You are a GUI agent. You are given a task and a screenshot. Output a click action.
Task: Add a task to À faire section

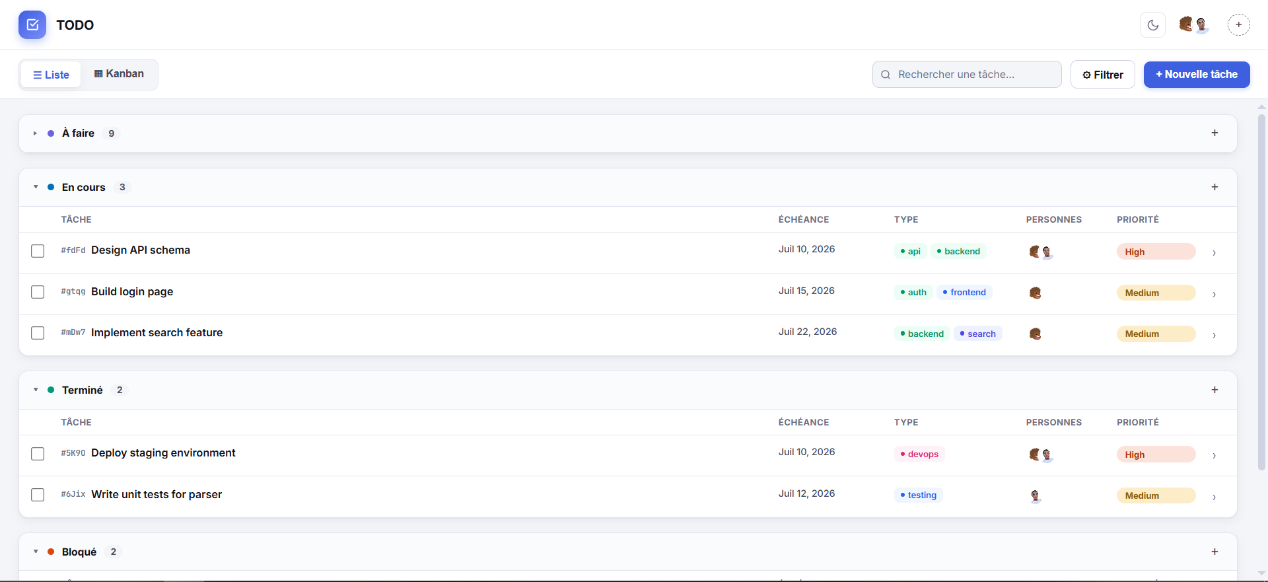click(1215, 133)
